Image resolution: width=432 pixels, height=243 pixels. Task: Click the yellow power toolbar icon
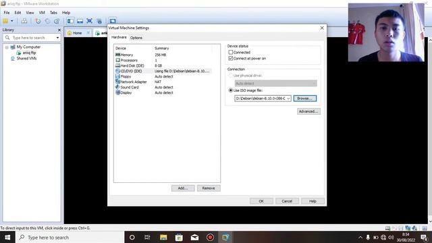[5, 21]
